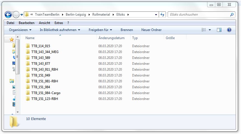Click Documents library icon in sidebar

(x=14, y=93)
